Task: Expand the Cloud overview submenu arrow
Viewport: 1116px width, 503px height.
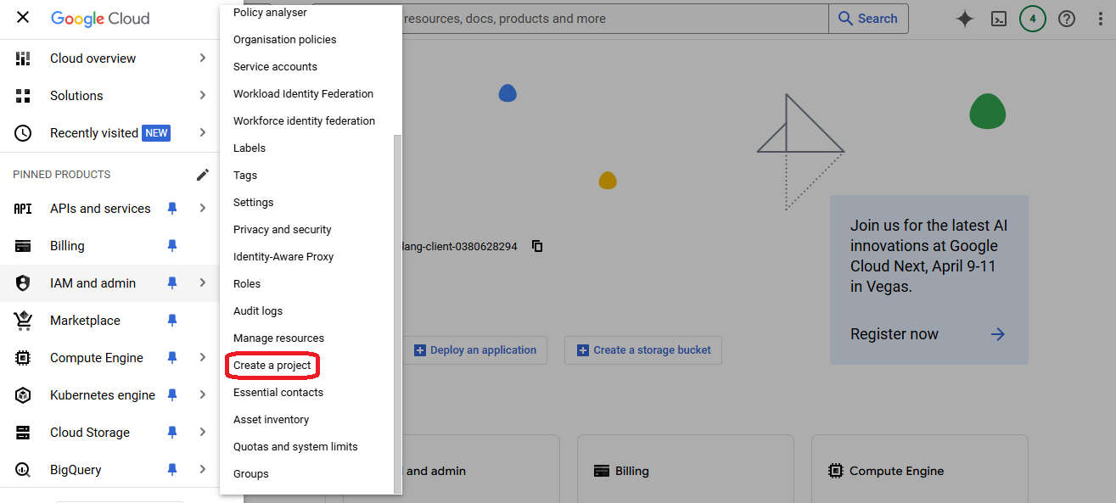Action: coord(202,59)
